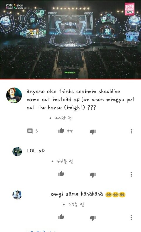The width and height of the screenshot is (141, 232).
Task: Open more options for "LOL xD" reply
Action: tap(131, 174)
